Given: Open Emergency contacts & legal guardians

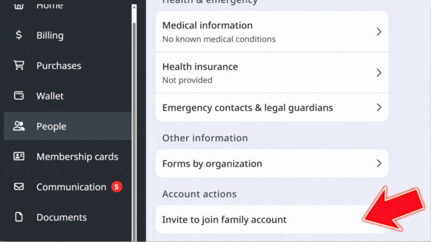Looking at the screenshot, I should [x=248, y=108].
